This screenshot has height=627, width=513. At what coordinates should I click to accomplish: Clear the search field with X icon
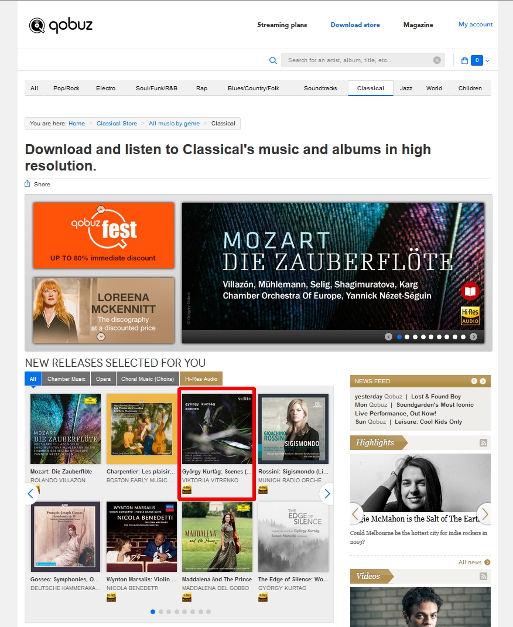[437, 60]
